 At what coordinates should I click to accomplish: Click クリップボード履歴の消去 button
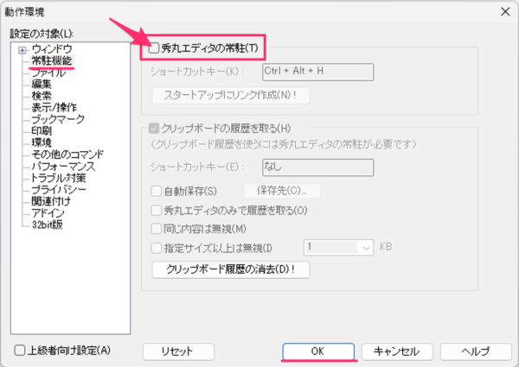click(230, 269)
